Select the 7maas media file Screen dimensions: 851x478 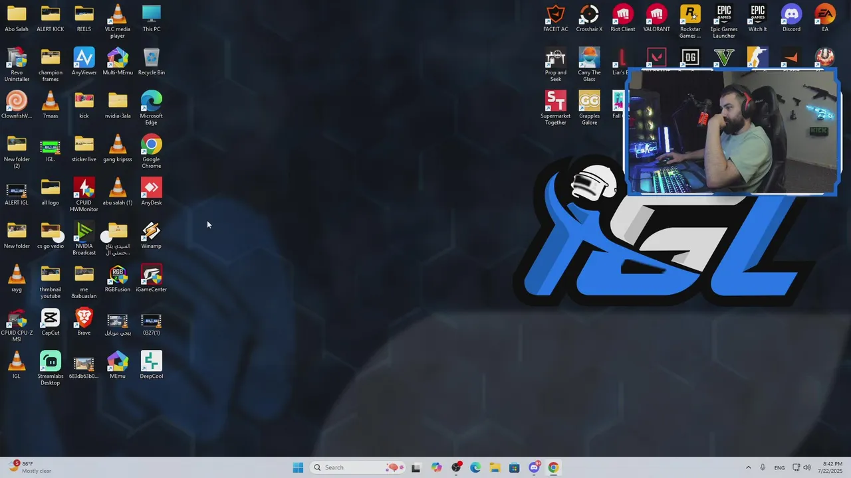pyautogui.click(x=51, y=105)
